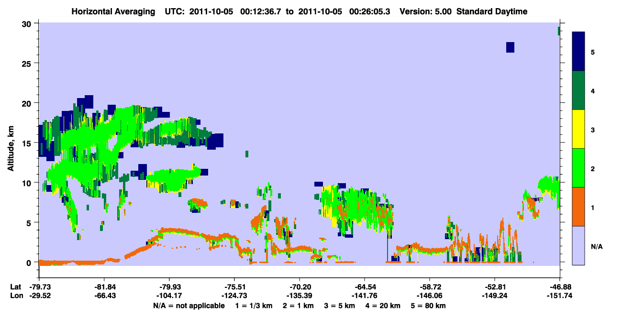Click the '1 = 1/3 km' legend text
Screen dimensions: 622x319
253,306
